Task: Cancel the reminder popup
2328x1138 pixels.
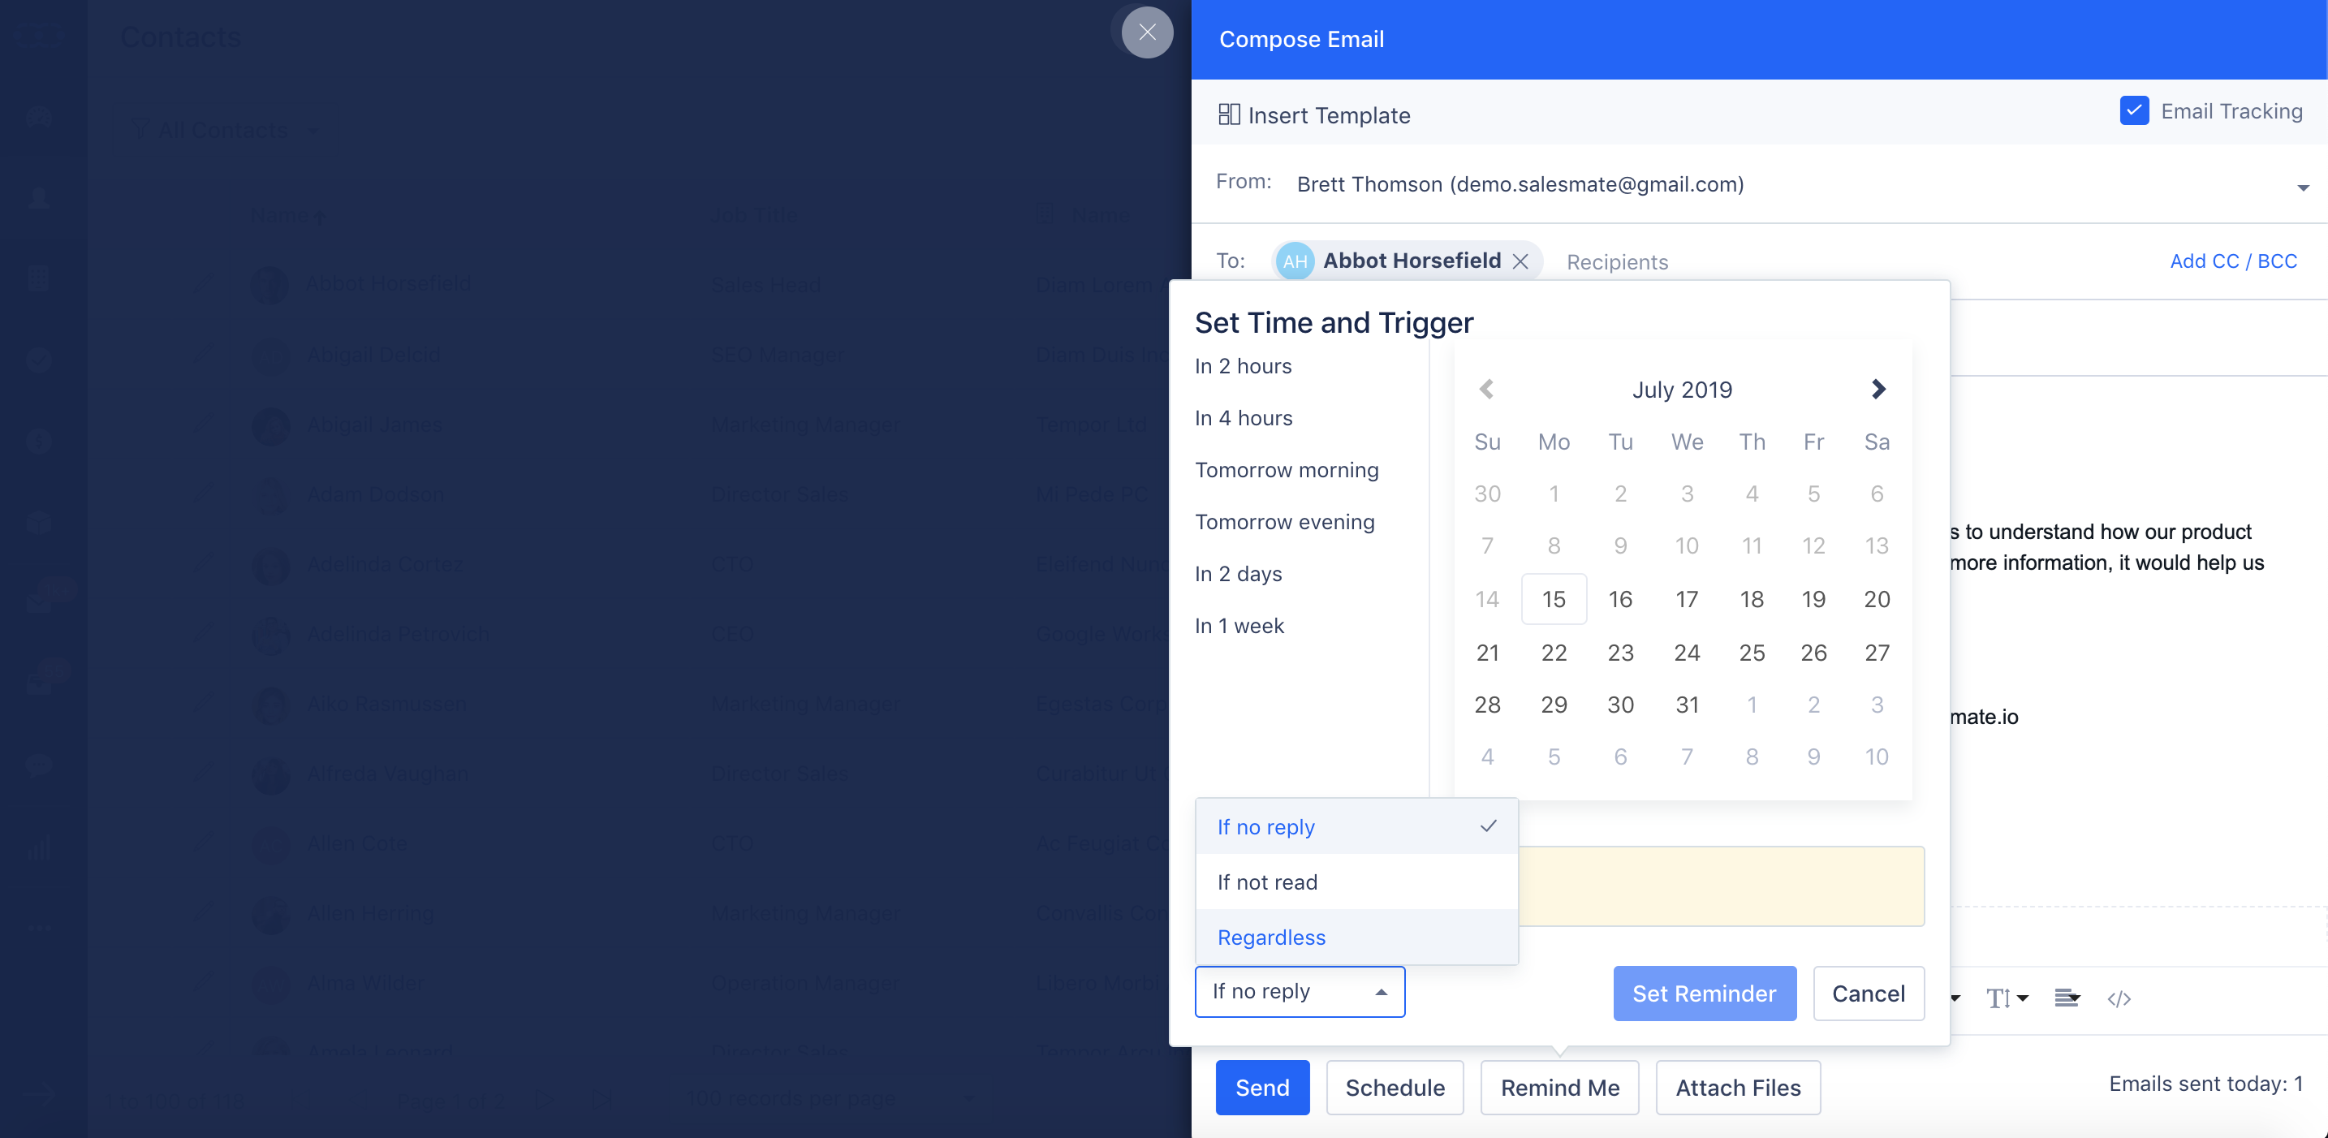Action: [x=1868, y=994]
